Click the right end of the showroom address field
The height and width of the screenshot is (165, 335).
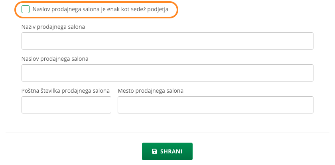pyautogui.click(x=307, y=73)
